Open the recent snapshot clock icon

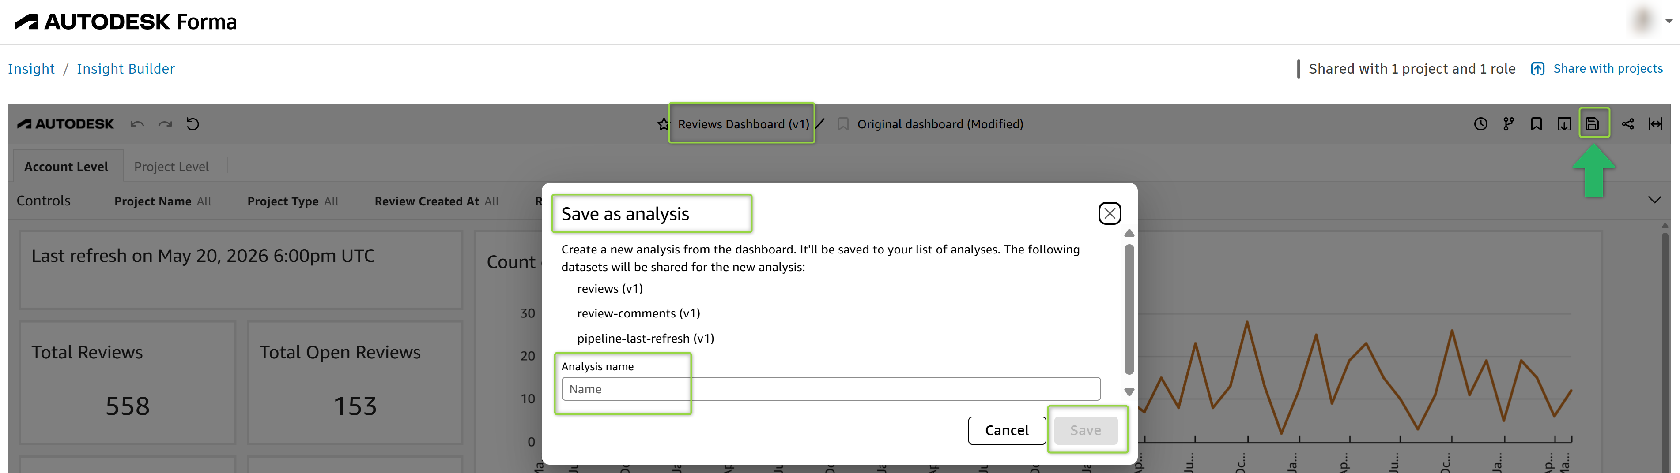(x=1480, y=124)
